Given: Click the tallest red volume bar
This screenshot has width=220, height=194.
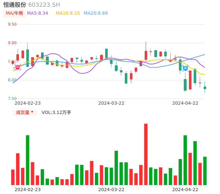Looking at the screenshot, I should point(146,154).
